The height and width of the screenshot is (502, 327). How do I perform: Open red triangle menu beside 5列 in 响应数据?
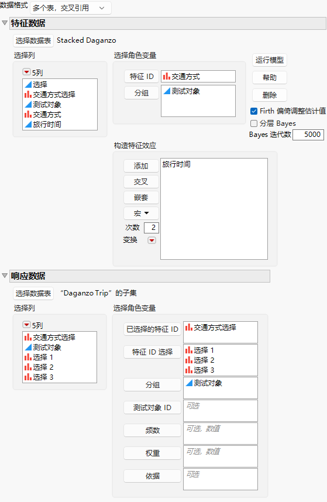click(x=26, y=325)
